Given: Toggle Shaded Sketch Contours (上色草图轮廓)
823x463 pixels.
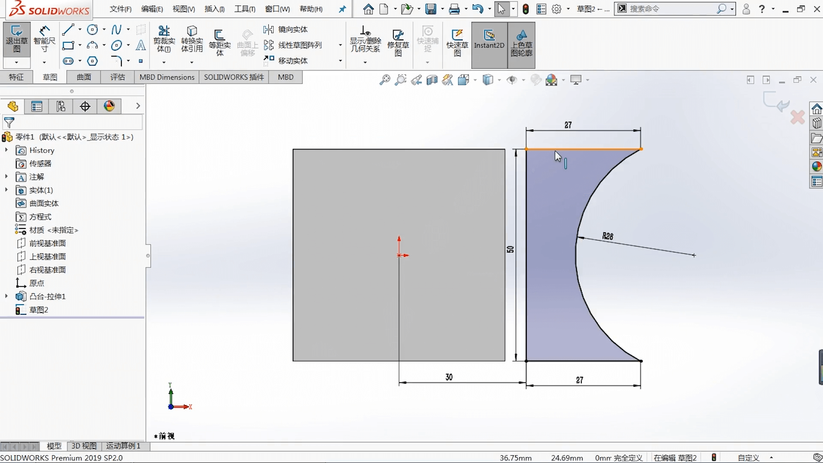Looking at the screenshot, I should click(522, 45).
